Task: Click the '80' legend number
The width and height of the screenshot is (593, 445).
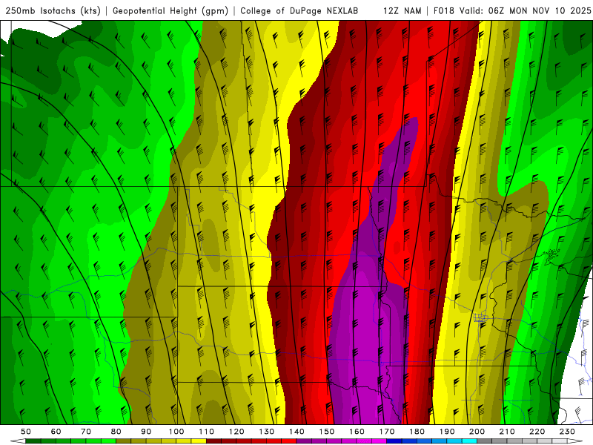Action: [x=116, y=432]
